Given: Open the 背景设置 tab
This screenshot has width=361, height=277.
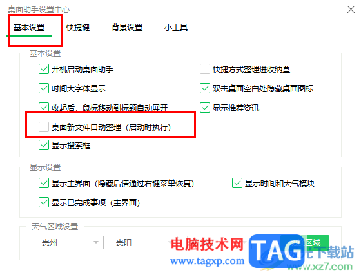Looking at the screenshot, I should click(127, 28).
